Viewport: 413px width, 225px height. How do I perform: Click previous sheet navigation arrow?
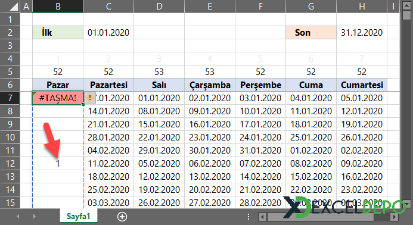click(x=18, y=217)
